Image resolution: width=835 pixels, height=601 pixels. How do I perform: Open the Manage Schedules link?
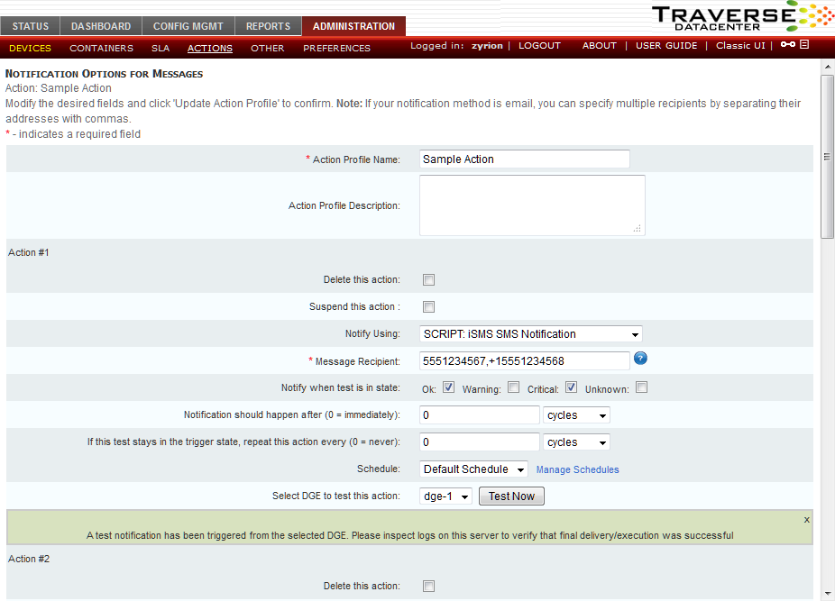pos(577,469)
